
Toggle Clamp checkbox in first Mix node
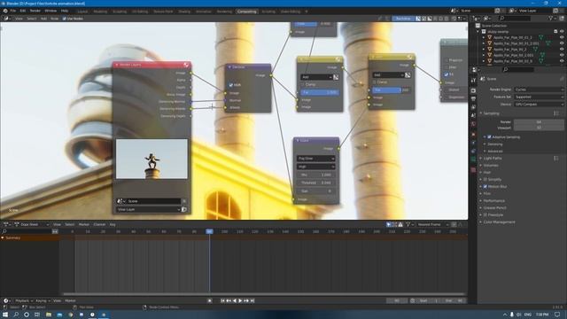click(x=302, y=84)
